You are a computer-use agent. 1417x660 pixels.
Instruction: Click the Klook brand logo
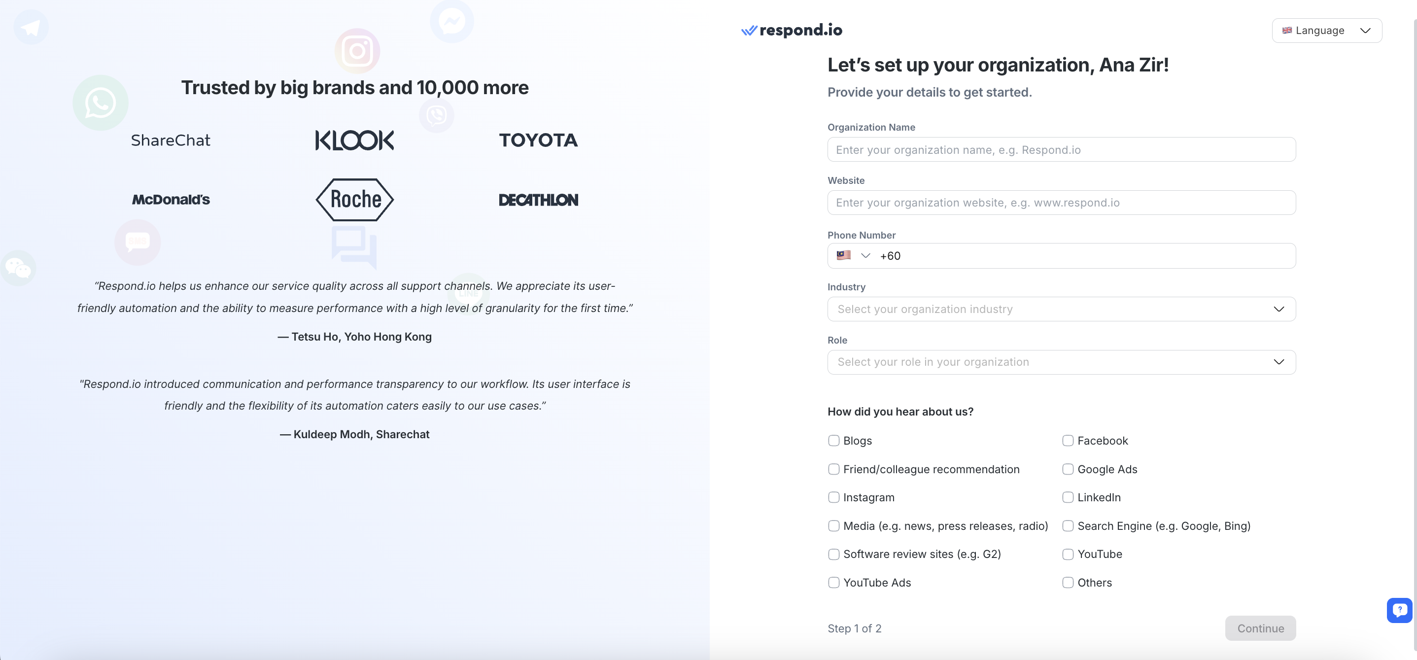pos(354,140)
